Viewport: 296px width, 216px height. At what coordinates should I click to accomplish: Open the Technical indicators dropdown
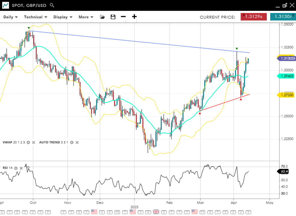pos(35,17)
